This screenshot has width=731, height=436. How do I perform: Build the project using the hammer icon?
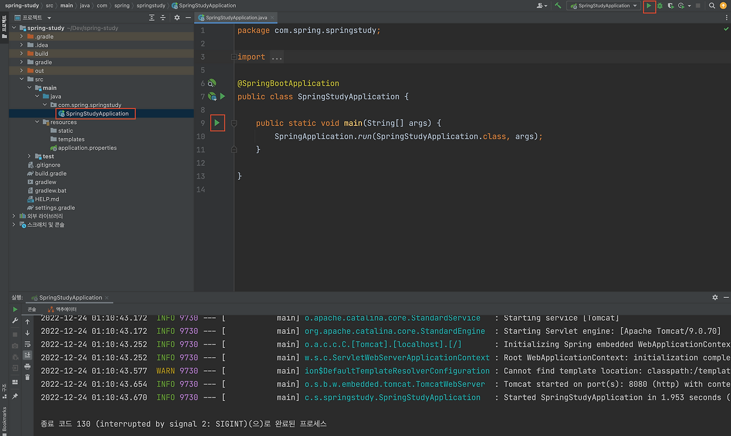pos(557,6)
